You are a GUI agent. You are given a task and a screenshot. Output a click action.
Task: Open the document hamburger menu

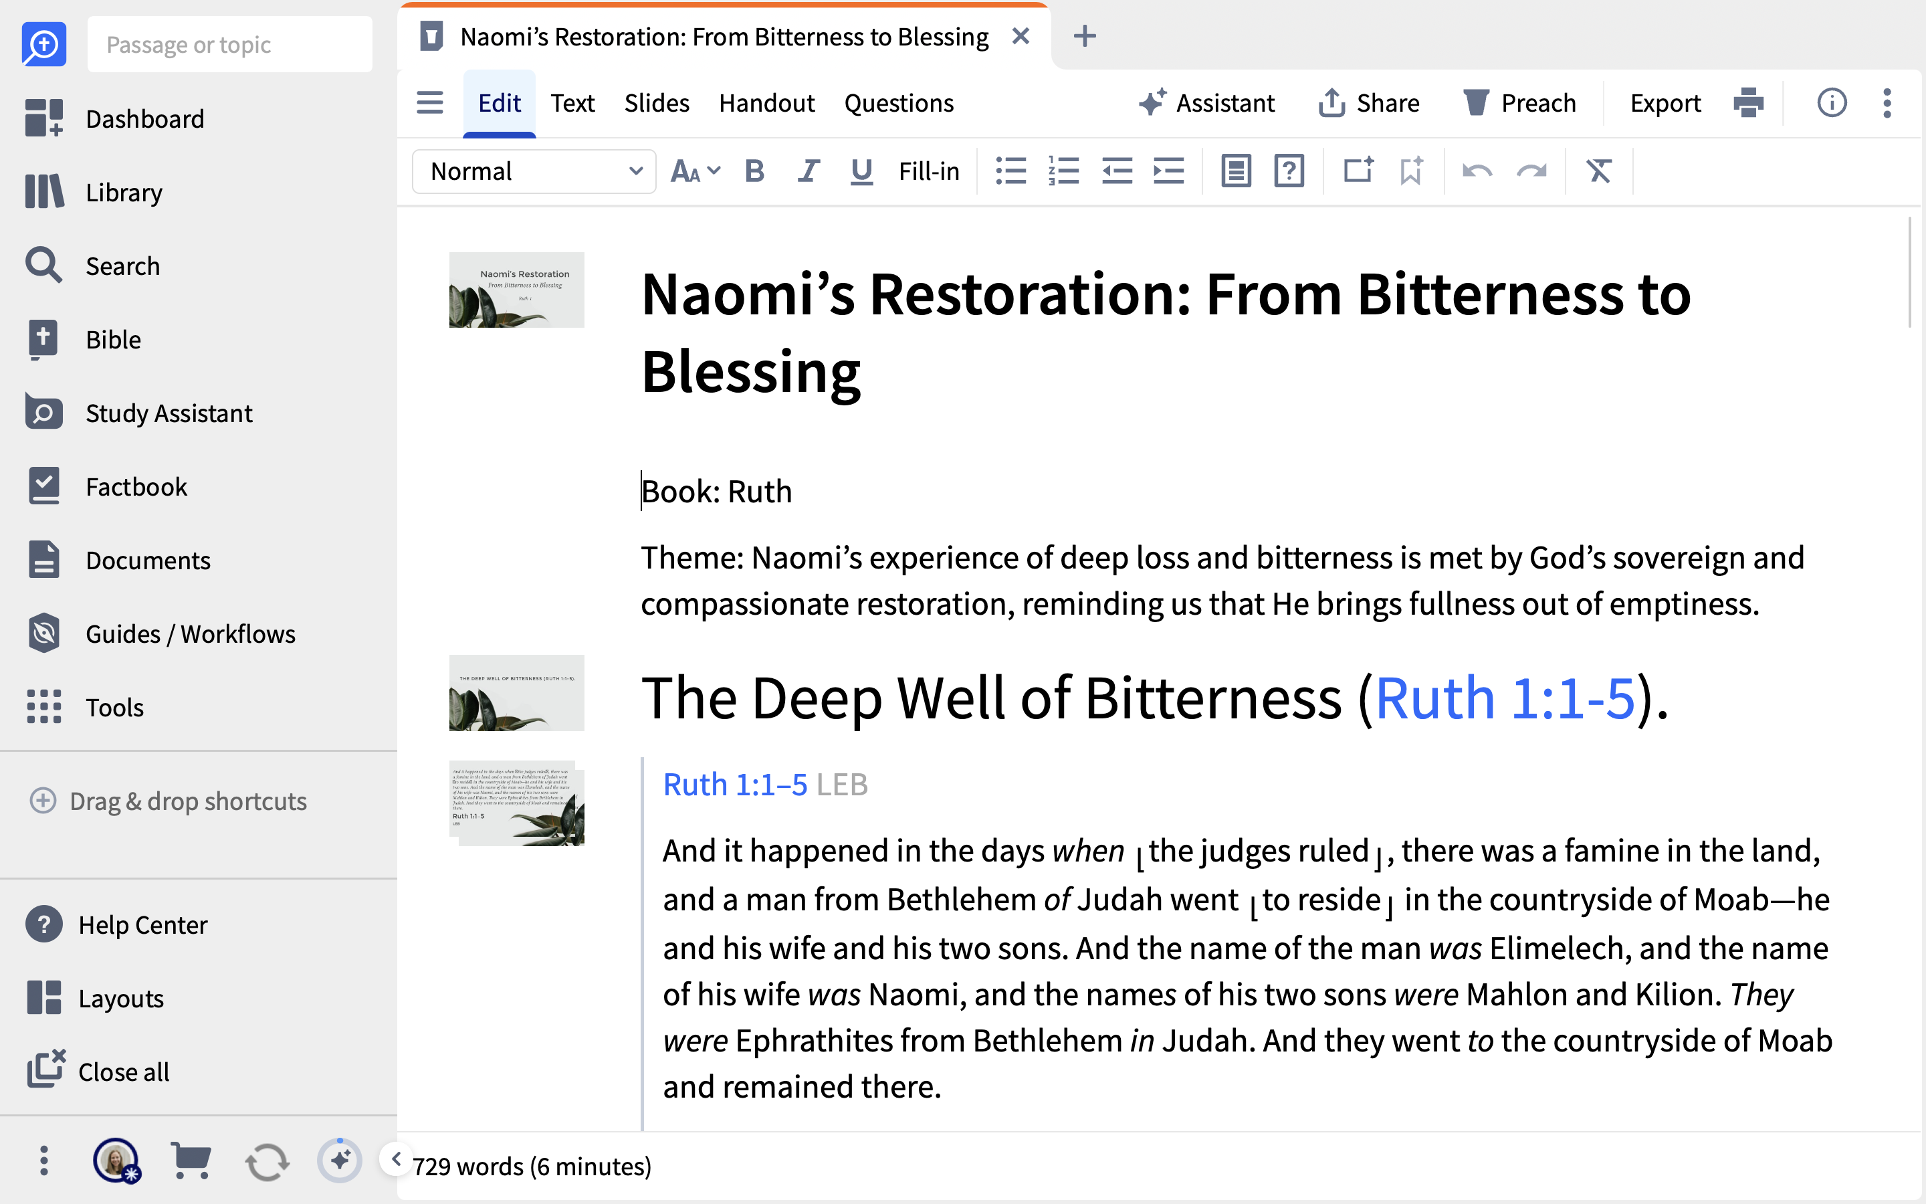pyautogui.click(x=430, y=103)
